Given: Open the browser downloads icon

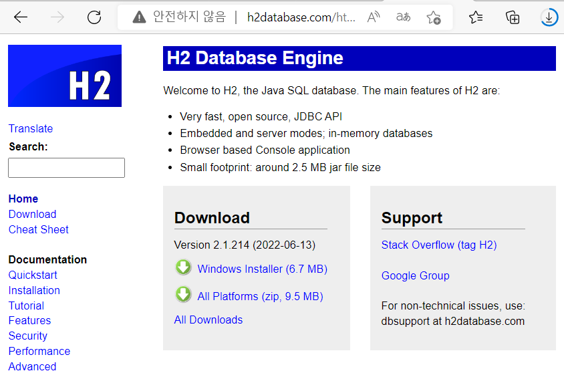Looking at the screenshot, I should 549,17.
